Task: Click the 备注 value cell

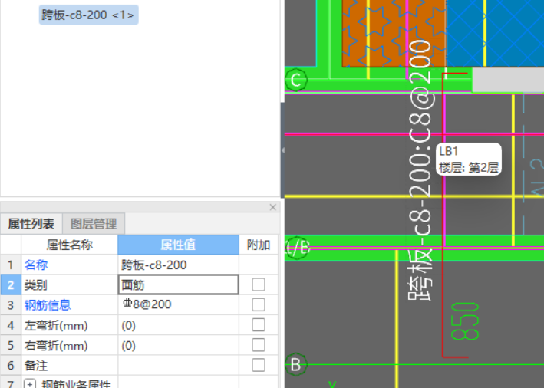Action: click(x=178, y=365)
